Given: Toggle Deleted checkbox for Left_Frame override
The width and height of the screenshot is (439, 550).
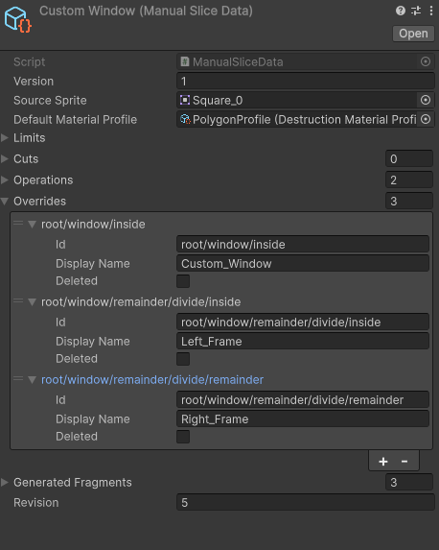Looking at the screenshot, I should [x=183, y=359].
